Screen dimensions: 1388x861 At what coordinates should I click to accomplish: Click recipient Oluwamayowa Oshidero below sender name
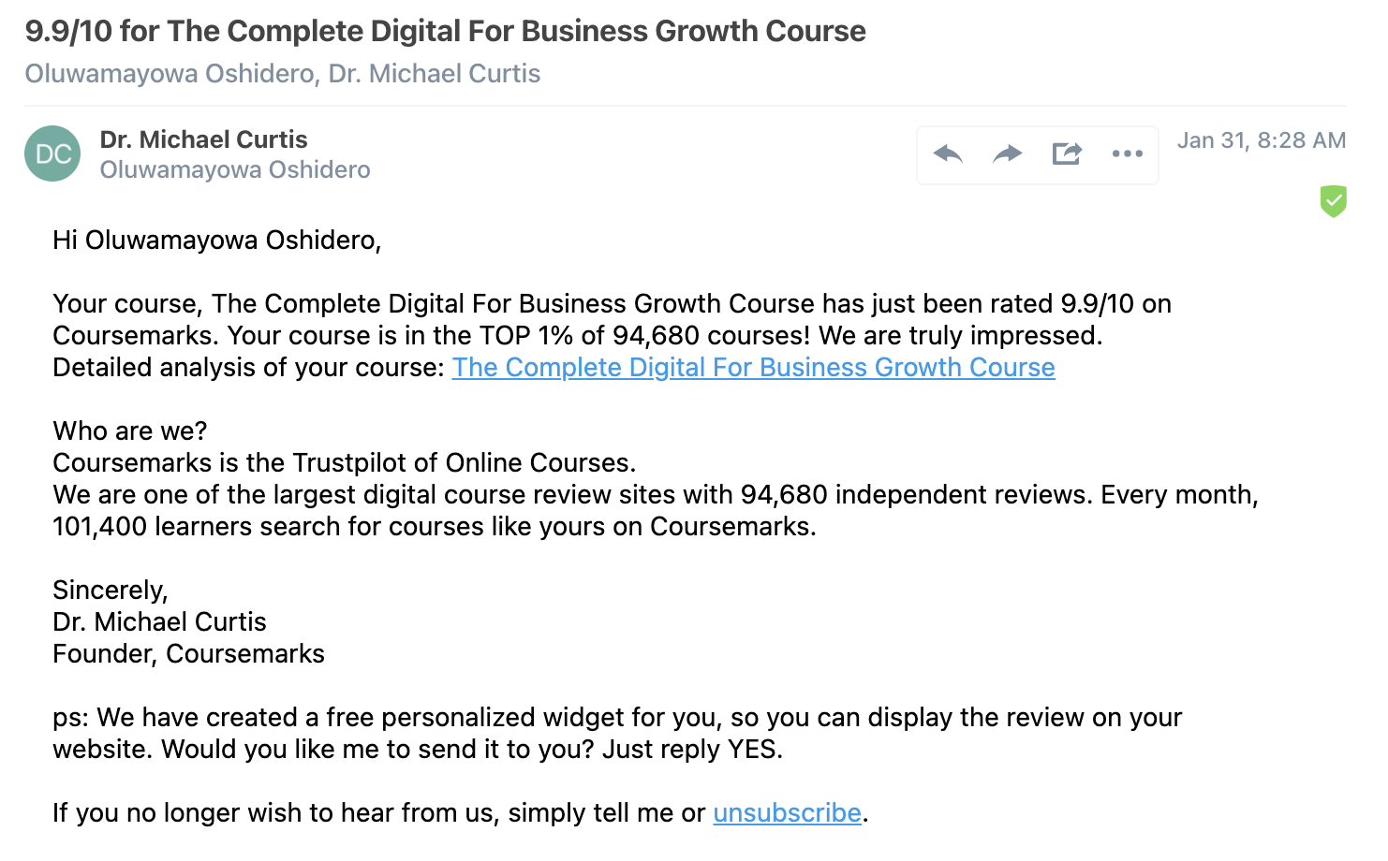pos(235,170)
